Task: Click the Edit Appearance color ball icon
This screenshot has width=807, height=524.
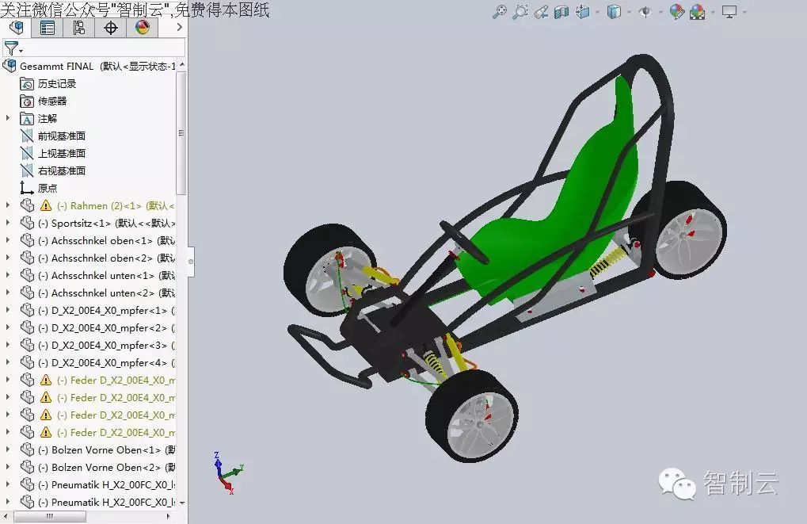Action: point(676,11)
